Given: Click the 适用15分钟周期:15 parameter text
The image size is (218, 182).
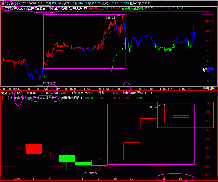Looking at the screenshot, I should [74, 8].
